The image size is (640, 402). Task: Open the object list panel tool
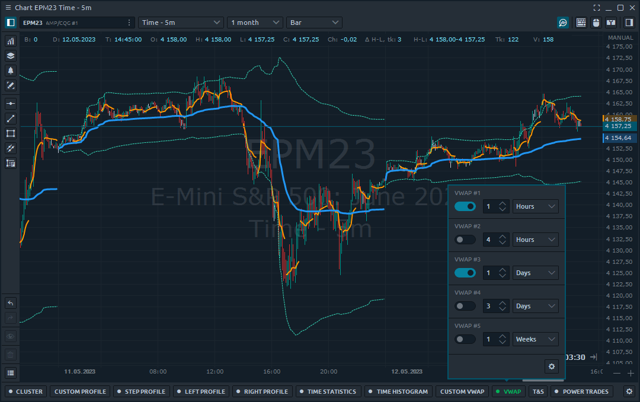[11, 164]
